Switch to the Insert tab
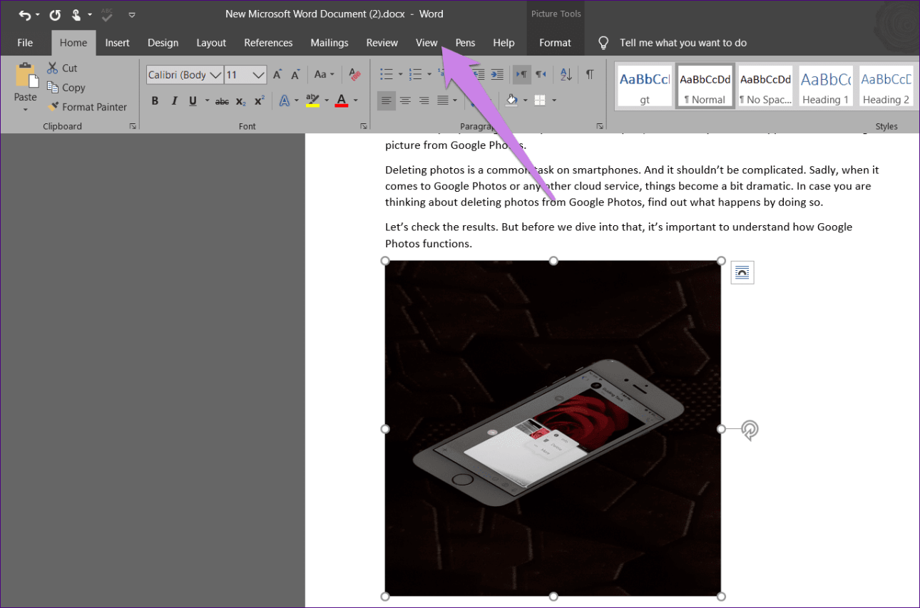 118,43
